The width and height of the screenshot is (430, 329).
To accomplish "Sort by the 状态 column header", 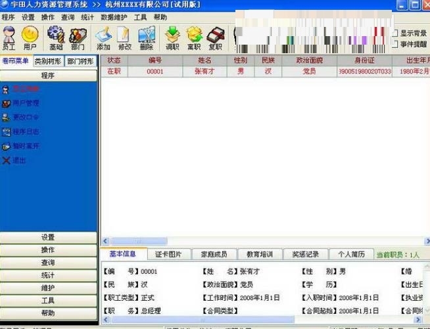I will click(114, 60).
